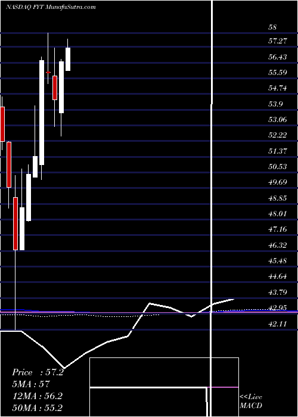Viewport: 298px width, 417px height.
Task: Click the 56.43 price axis label
Action: (278, 57)
